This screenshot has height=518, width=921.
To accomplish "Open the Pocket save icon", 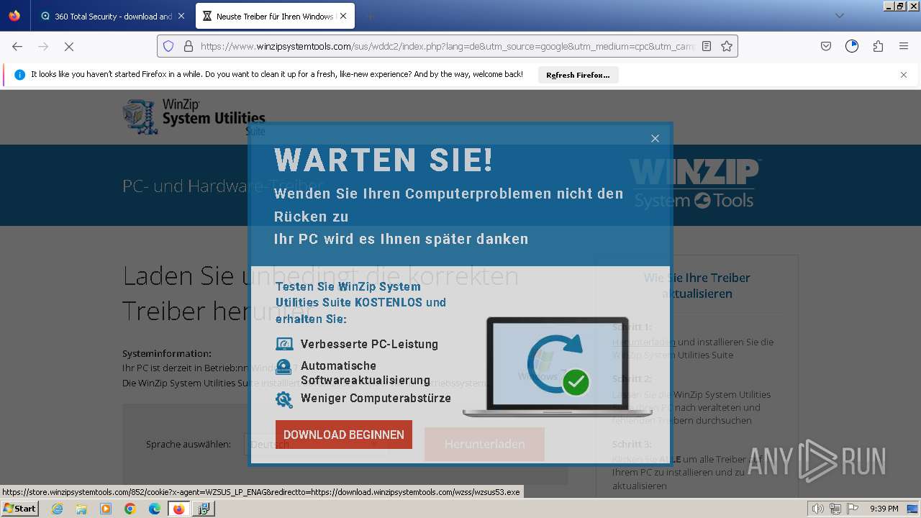I will [826, 46].
